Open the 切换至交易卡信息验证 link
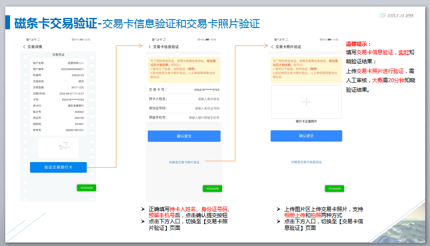430x246 pixels. point(306,162)
